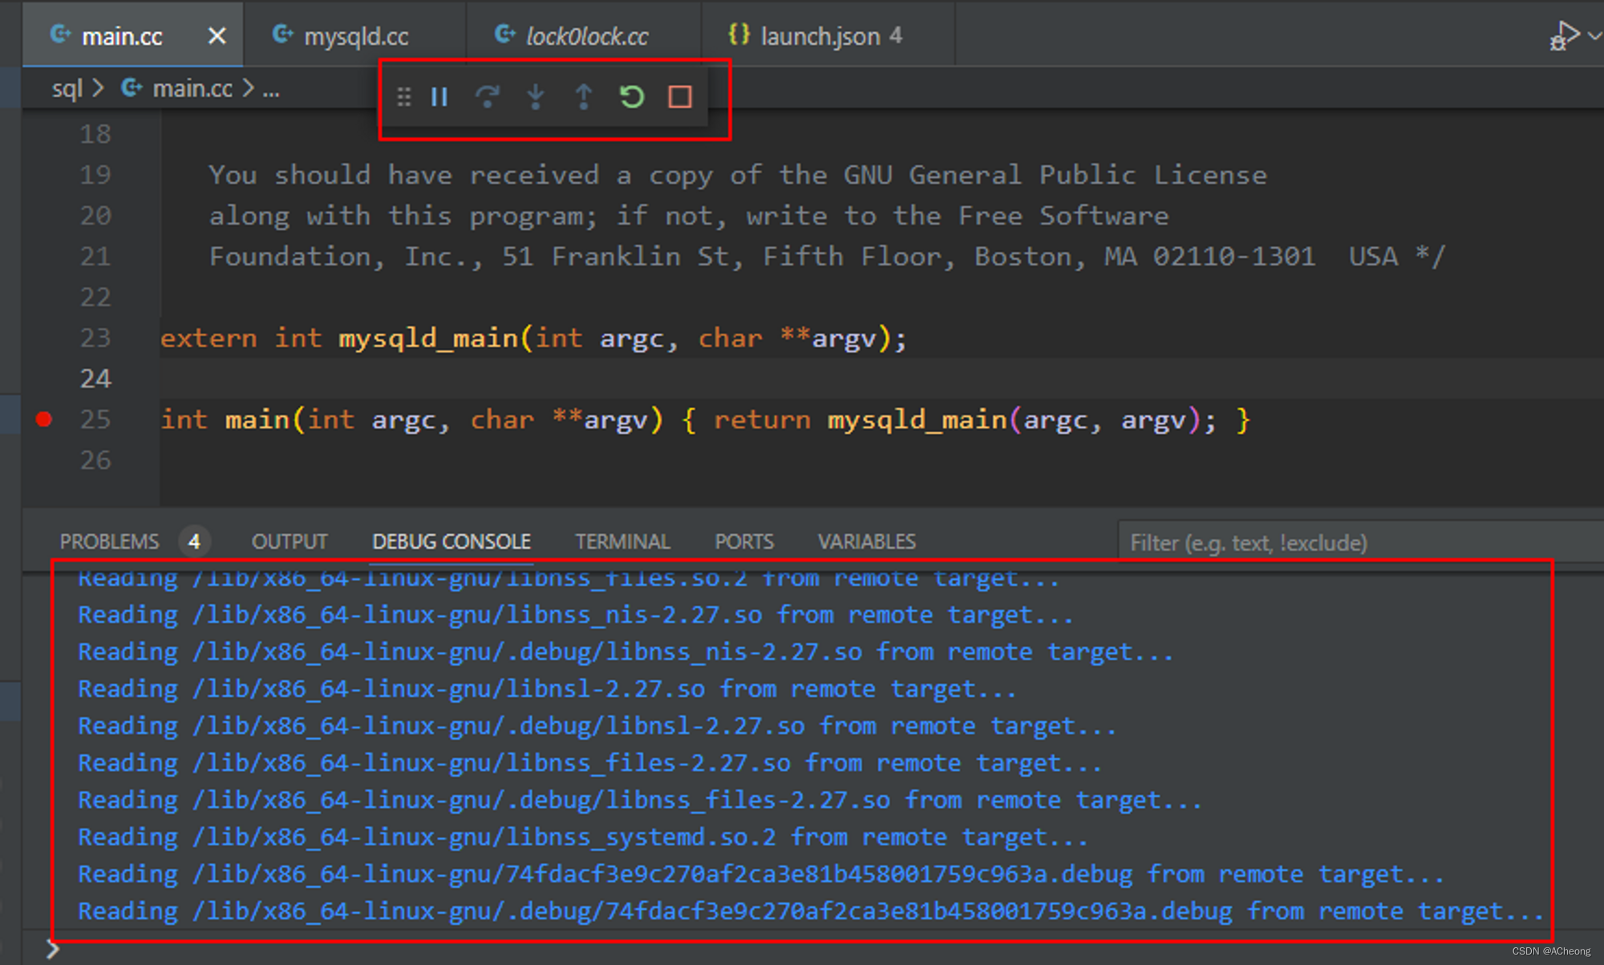Click the Step Over debug icon
This screenshot has height=965, width=1604.
[x=487, y=97]
